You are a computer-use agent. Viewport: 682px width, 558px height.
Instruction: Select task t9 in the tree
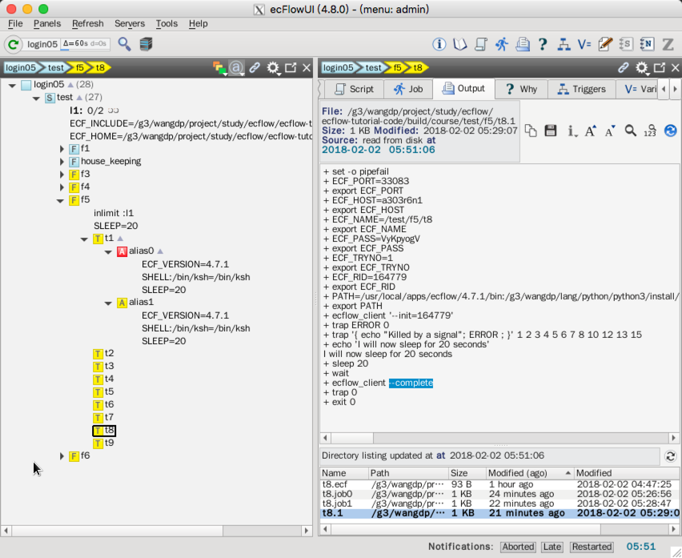(x=103, y=444)
